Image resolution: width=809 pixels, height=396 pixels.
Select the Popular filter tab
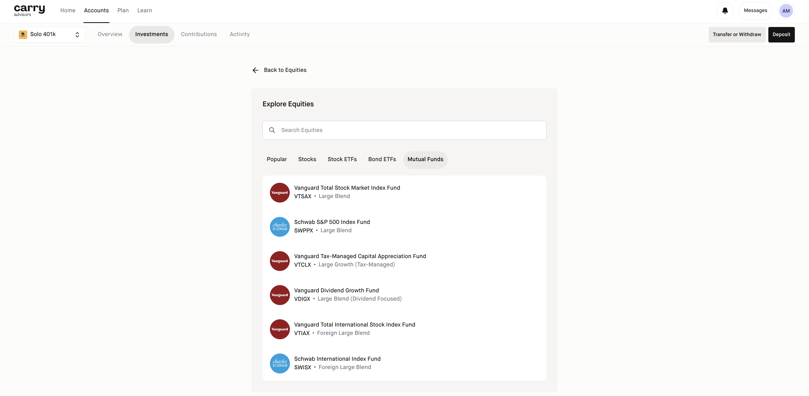(x=277, y=160)
